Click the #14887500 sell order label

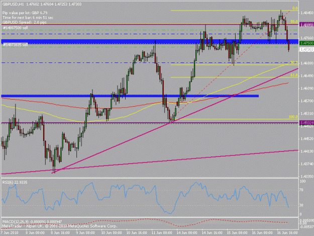[16, 28]
